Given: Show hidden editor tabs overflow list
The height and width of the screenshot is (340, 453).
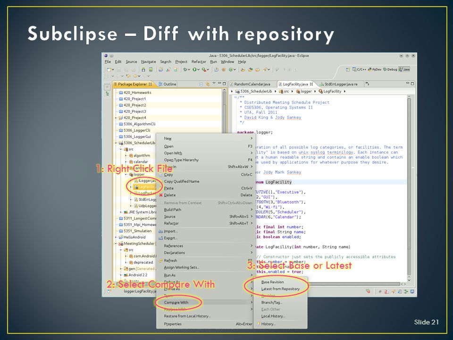Looking at the screenshot, I should coord(367,84).
